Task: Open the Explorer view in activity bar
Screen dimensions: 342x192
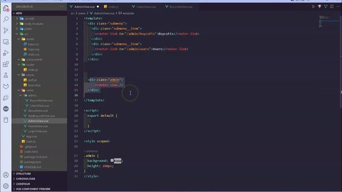Action: pyautogui.click(x=6, y=9)
